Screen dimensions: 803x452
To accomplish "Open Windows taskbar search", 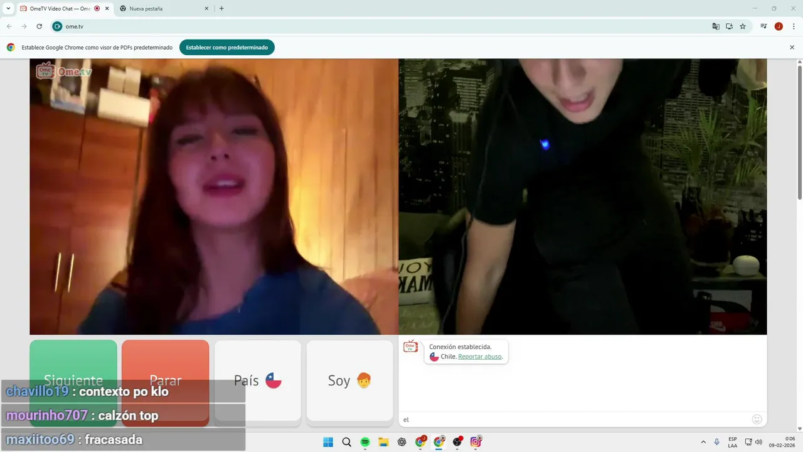I will click(x=346, y=442).
